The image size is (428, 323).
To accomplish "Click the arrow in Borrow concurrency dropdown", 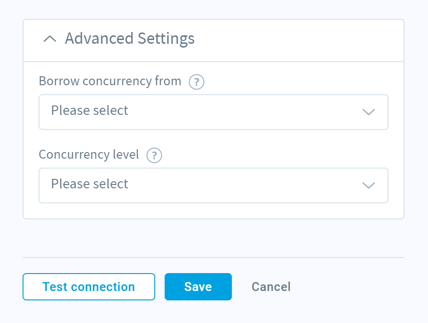I will [x=368, y=112].
